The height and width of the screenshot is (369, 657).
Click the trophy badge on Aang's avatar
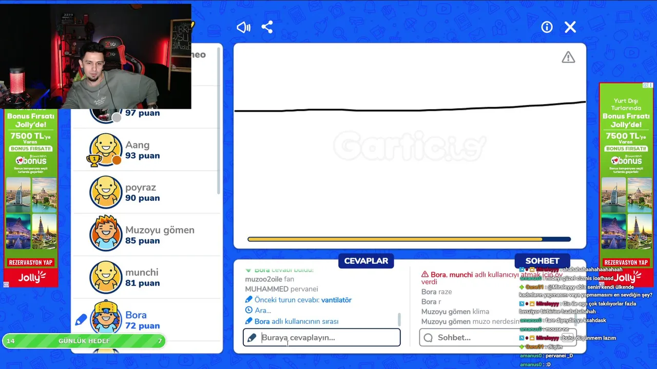click(93, 160)
